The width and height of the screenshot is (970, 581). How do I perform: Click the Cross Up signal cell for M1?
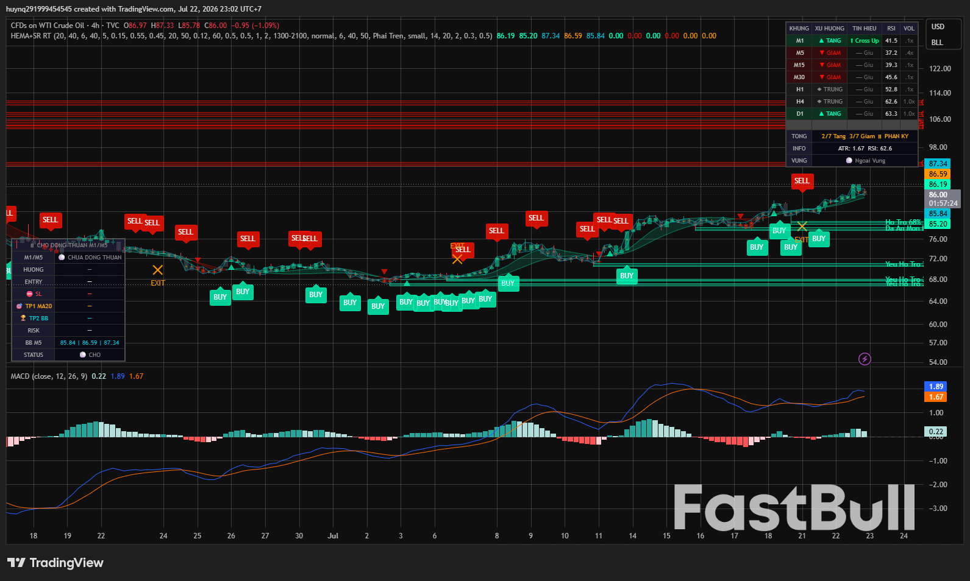pyautogui.click(x=865, y=41)
